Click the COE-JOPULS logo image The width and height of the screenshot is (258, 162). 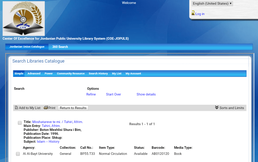pos(24,19)
